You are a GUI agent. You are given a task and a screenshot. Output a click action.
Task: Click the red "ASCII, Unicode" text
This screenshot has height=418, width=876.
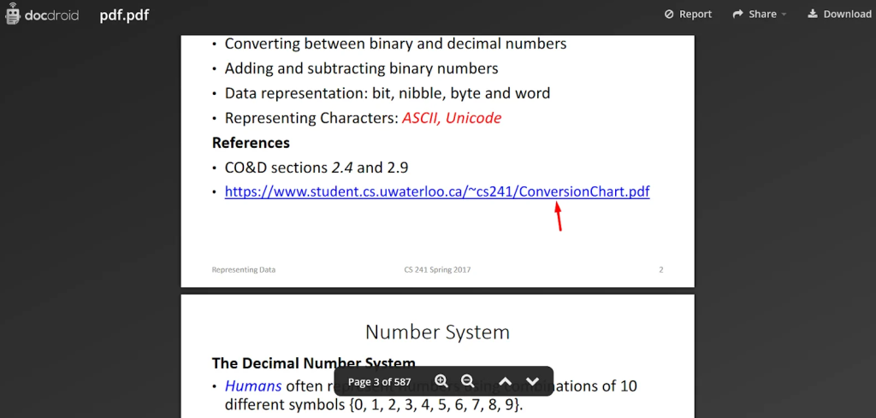pos(452,118)
